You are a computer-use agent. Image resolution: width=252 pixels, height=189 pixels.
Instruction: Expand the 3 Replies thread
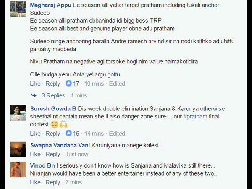coord(53,95)
